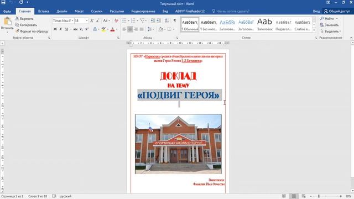Cut the selection with Вырезать

tap(24, 19)
